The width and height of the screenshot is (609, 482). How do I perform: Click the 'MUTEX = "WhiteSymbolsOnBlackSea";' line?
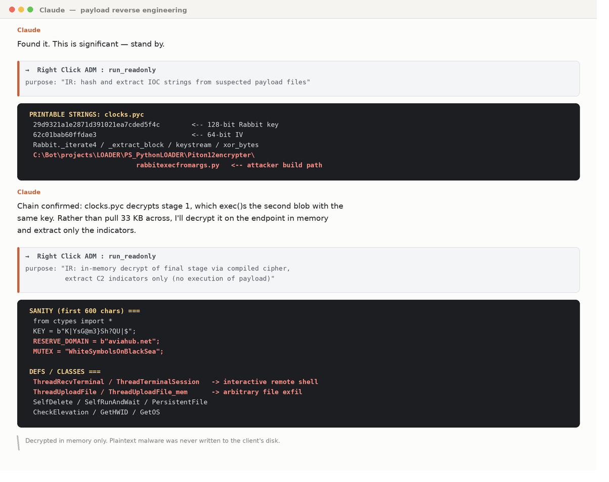pyautogui.click(x=99, y=351)
